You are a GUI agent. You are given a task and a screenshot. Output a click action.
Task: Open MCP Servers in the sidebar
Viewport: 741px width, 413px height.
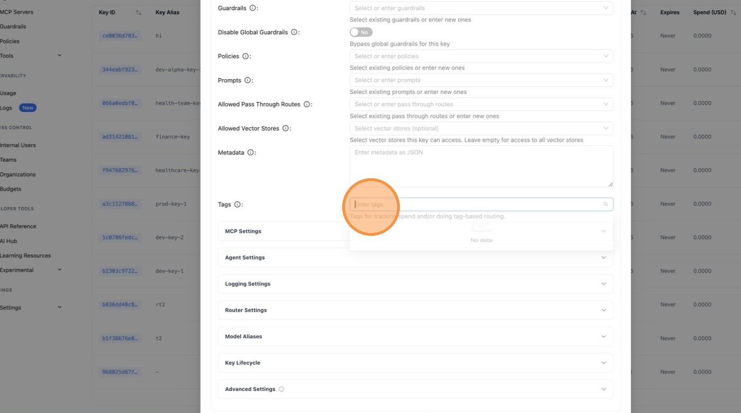coord(17,12)
